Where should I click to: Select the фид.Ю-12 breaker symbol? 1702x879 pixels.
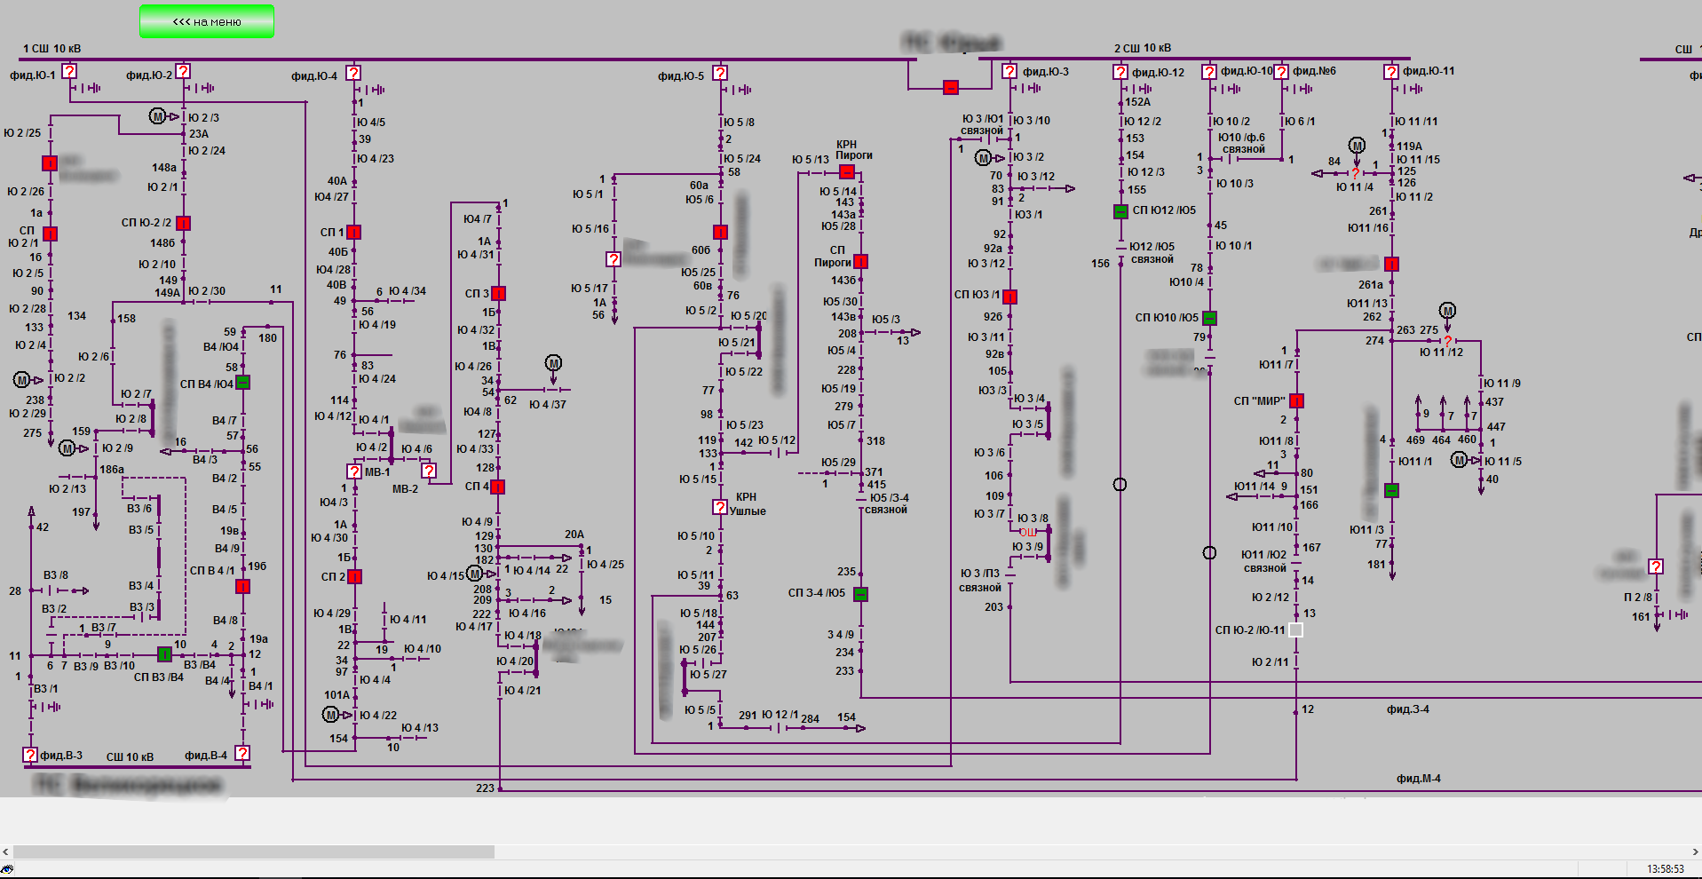coord(1120,72)
